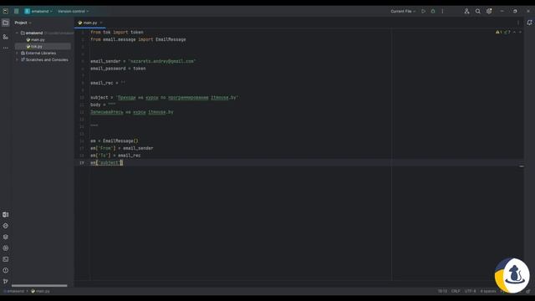Click the cursor line:column position indicator
This screenshot has height=301, width=535.
[x=442, y=291]
